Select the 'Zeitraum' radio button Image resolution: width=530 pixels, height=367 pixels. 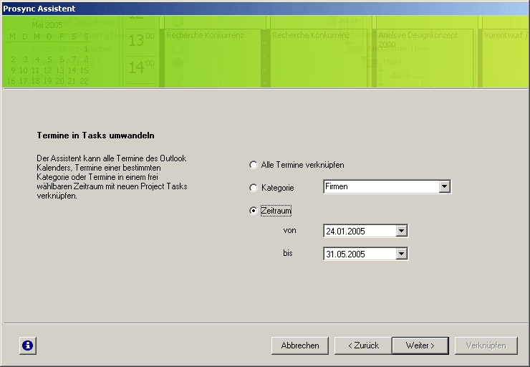click(x=253, y=211)
